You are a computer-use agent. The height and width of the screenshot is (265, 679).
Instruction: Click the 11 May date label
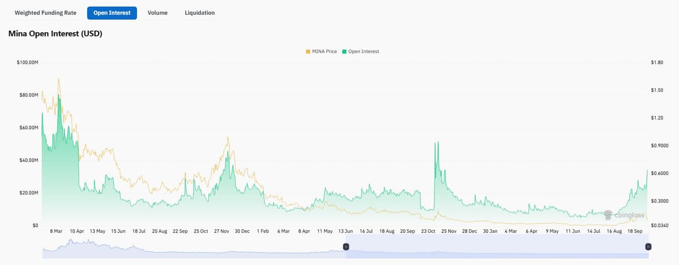click(325, 231)
